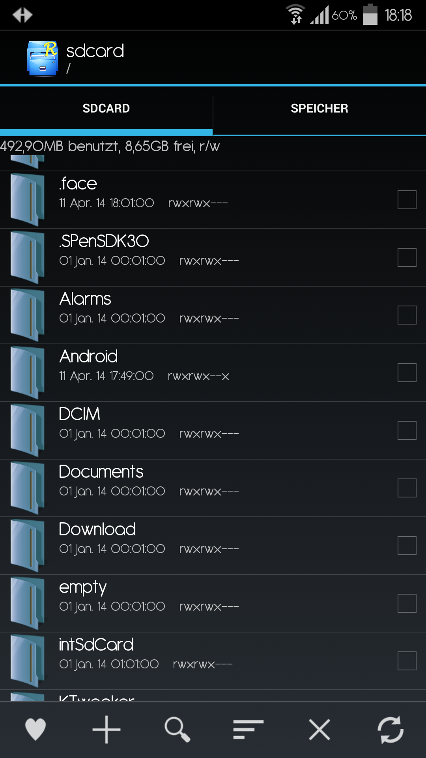Check the .face folder checkbox
The height and width of the screenshot is (758, 426).
pyautogui.click(x=407, y=200)
